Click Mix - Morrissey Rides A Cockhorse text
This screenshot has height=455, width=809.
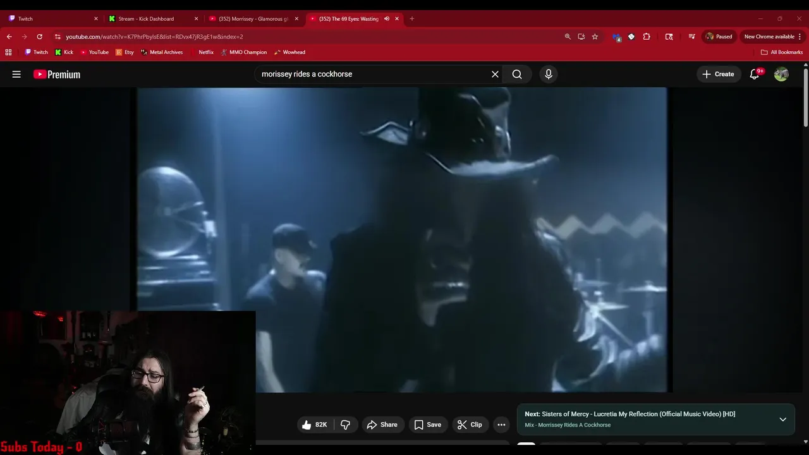[568, 425]
